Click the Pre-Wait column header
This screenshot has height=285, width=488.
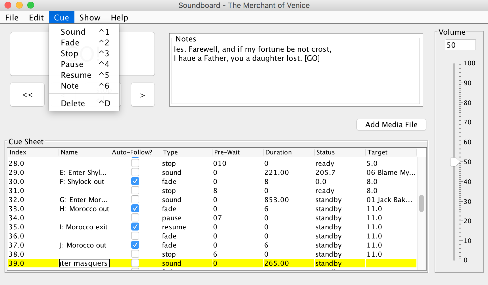pyautogui.click(x=238, y=152)
